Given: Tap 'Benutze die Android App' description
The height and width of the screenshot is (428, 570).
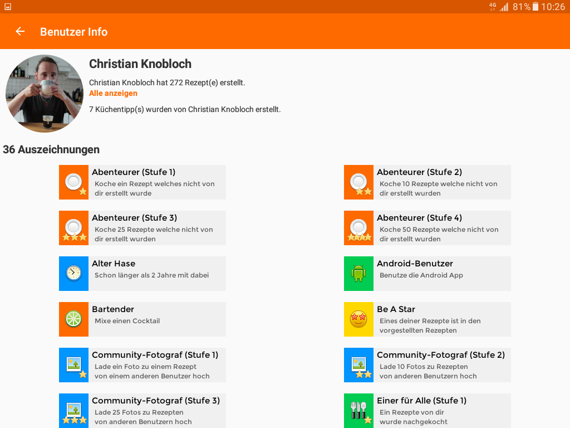Looking at the screenshot, I should click(421, 275).
